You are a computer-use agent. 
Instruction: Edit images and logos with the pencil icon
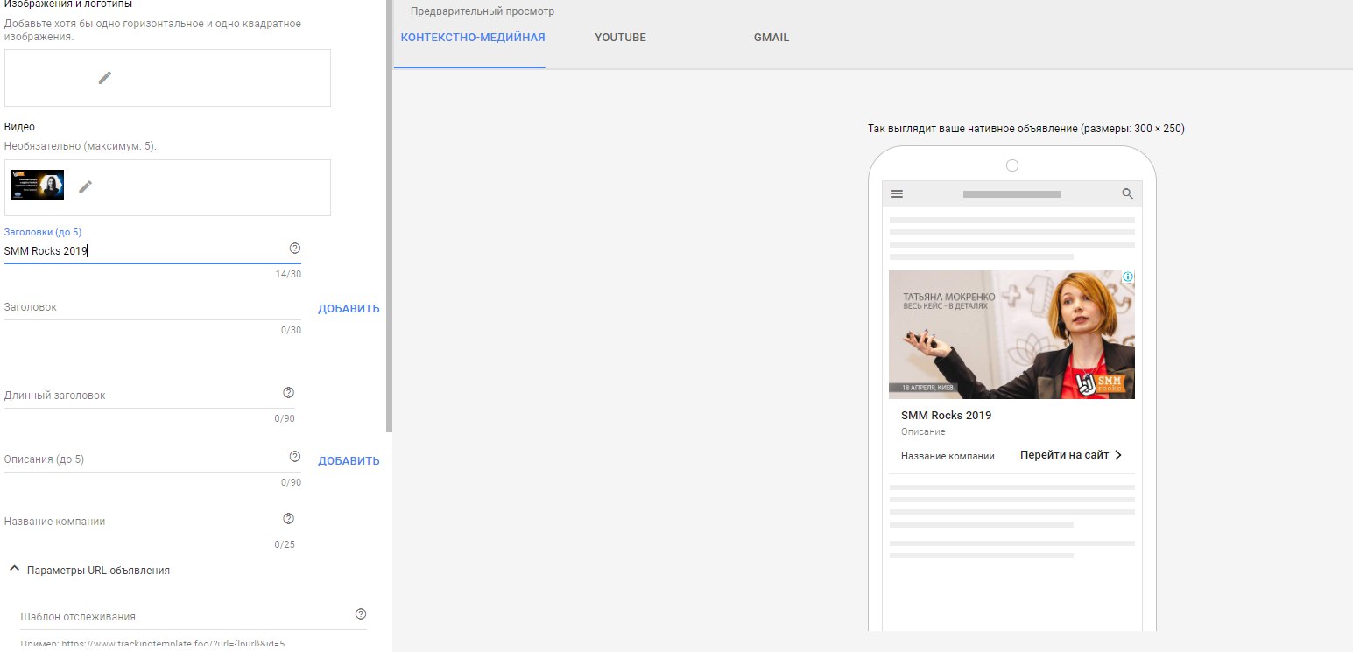[x=105, y=78]
